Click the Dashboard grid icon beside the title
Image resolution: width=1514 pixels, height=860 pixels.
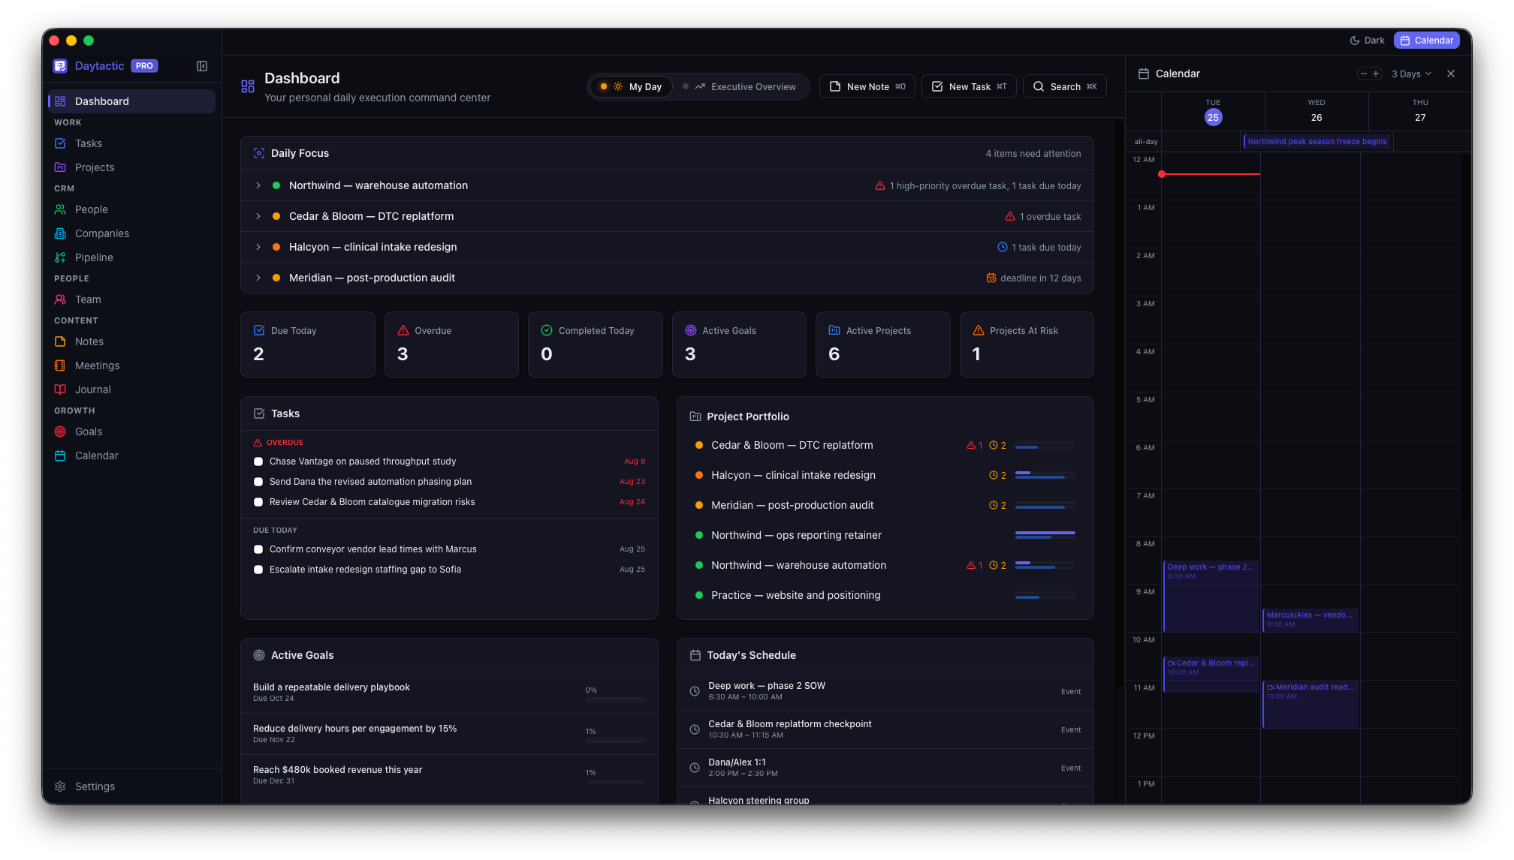coord(248,86)
